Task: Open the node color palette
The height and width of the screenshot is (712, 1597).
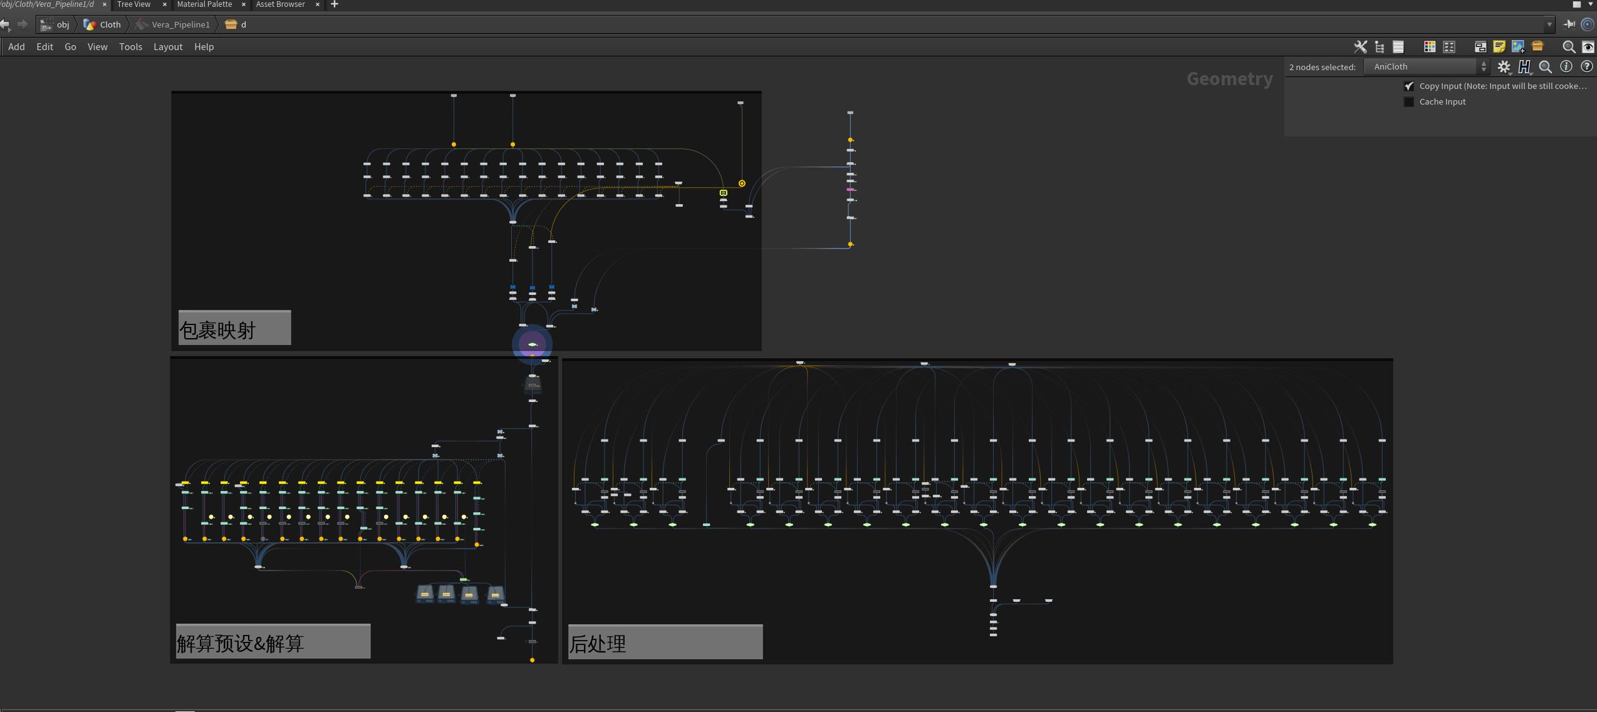Action: [x=1429, y=47]
